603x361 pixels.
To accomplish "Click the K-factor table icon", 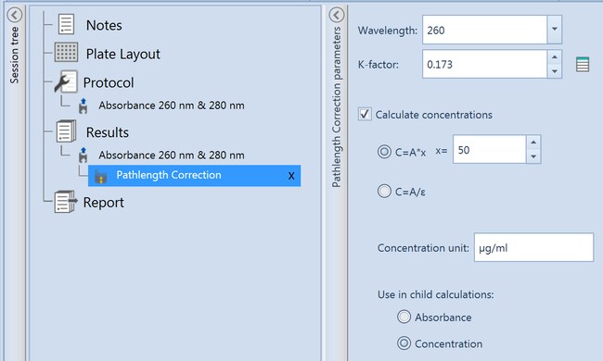I will tap(583, 64).
